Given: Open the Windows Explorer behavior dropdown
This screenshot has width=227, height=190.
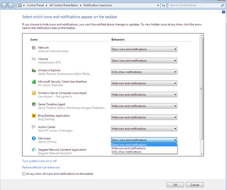Looking at the screenshot, I should coord(144,72).
